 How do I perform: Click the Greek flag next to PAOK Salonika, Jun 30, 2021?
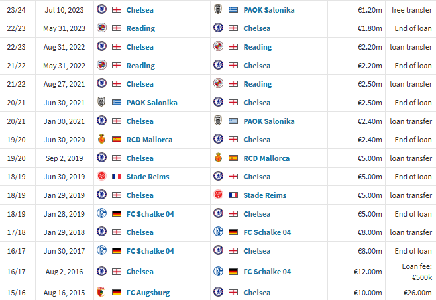[117, 102]
